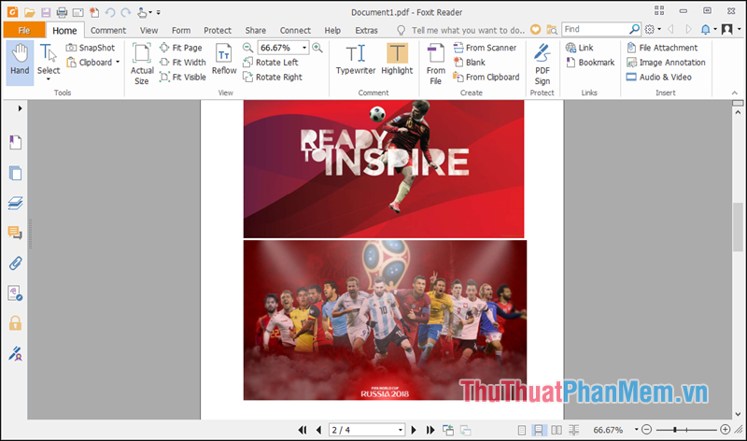The width and height of the screenshot is (747, 441).
Task: Undo using the quick access toolbar arrow
Action: tap(110, 12)
